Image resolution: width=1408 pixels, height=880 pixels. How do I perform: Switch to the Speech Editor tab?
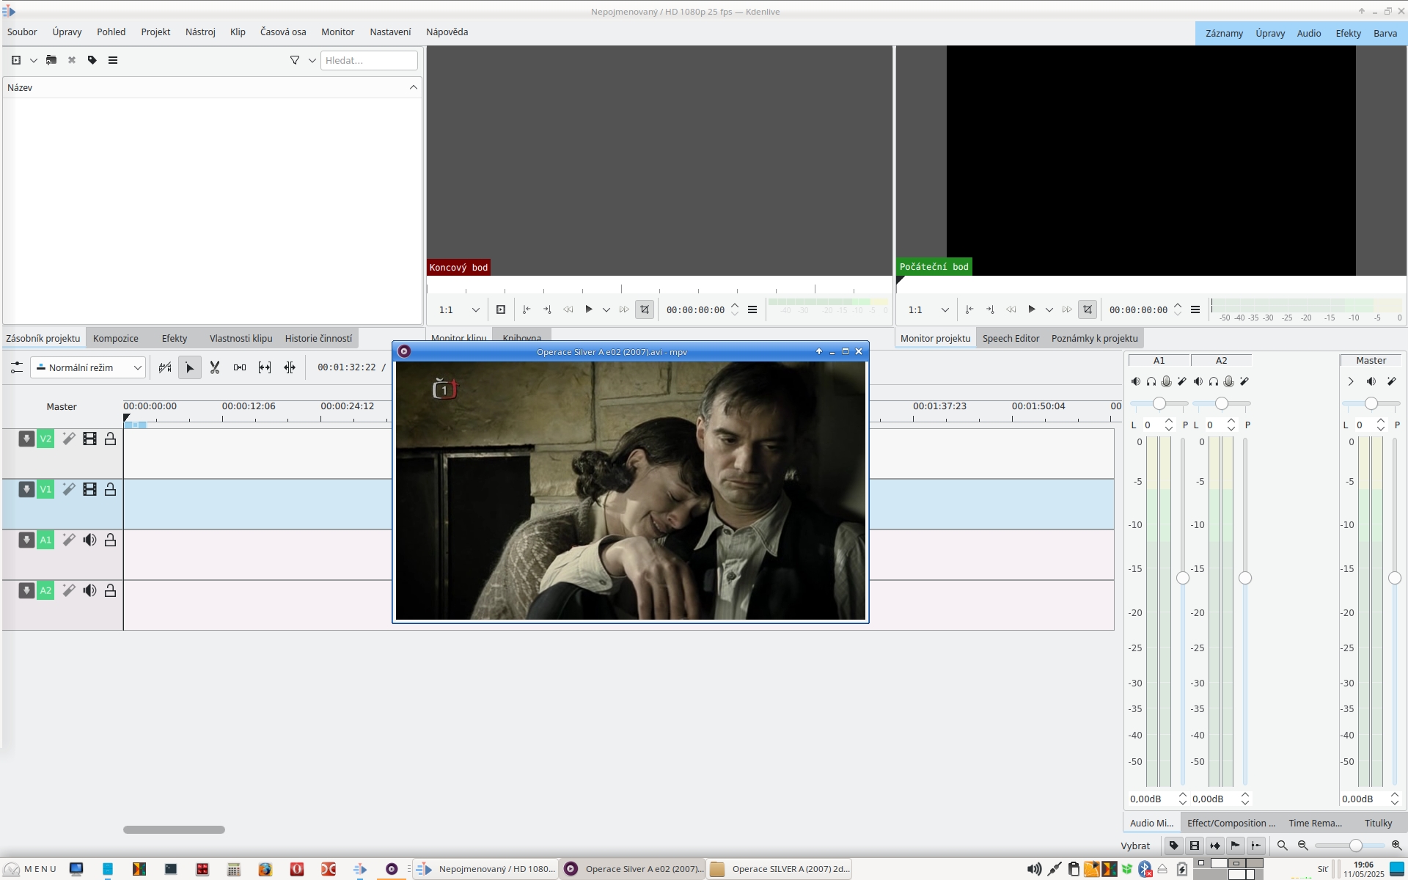[1011, 338]
